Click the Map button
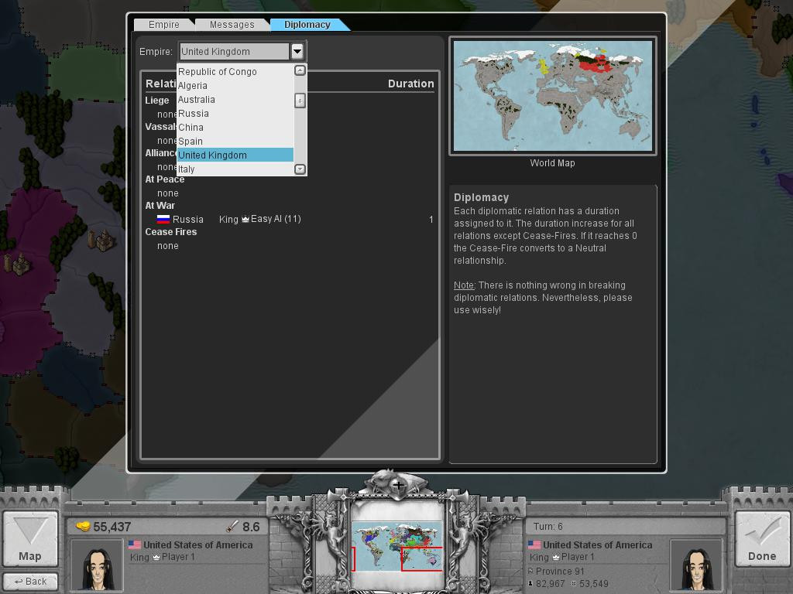 pos(30,538)
